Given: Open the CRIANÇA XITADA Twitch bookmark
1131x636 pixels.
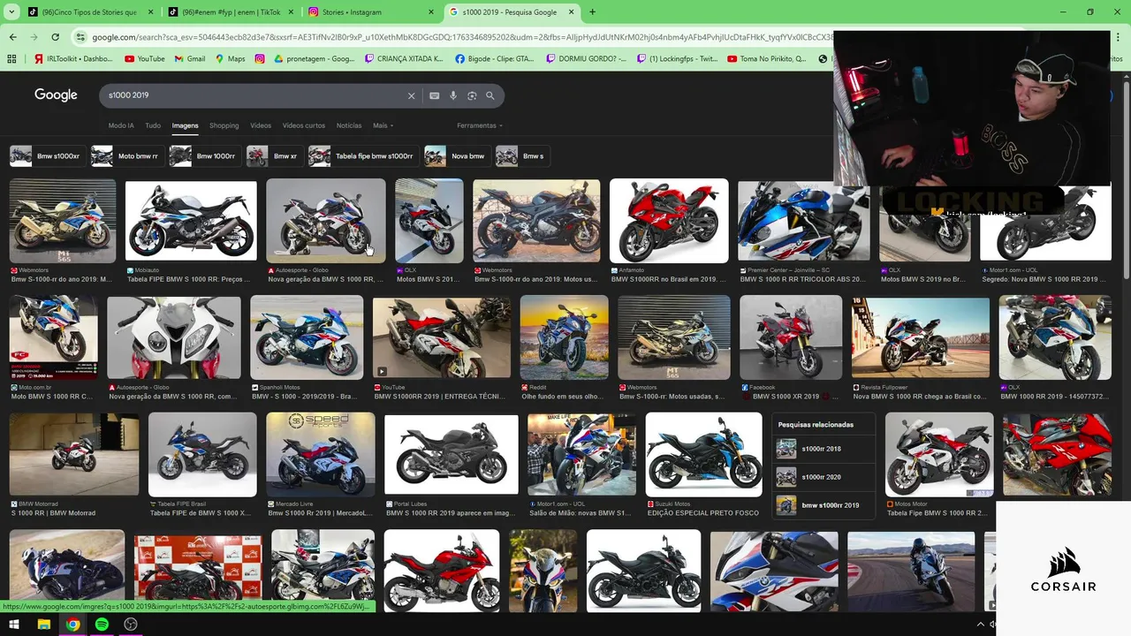Looking at the screenshot, I should tap(404, 58).
